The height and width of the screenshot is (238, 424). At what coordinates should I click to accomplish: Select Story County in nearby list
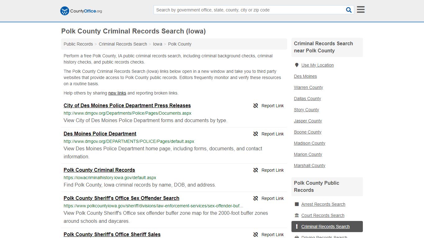tap(306, 110)
